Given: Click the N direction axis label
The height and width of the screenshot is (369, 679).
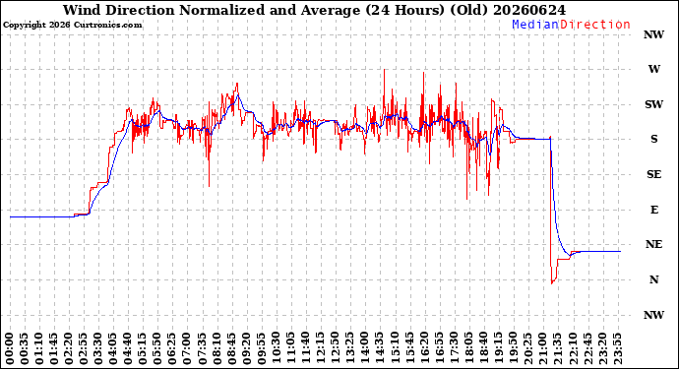Looking at the screenshot, I should click(653, 279).
